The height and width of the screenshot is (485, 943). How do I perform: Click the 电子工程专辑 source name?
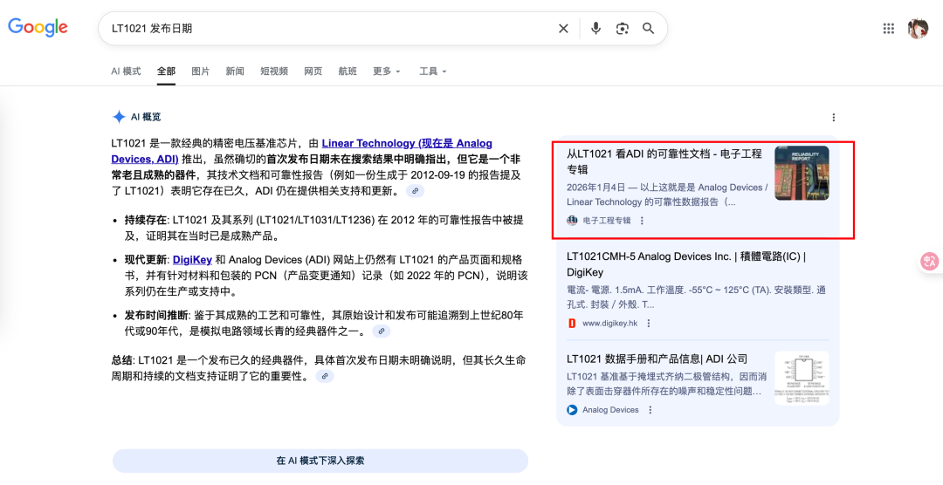[x=607, y=221]
